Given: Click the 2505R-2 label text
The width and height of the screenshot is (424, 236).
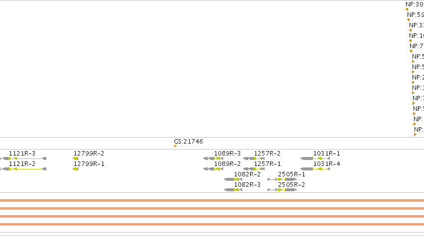Looking at the screenshot, I should click(291, 185).
